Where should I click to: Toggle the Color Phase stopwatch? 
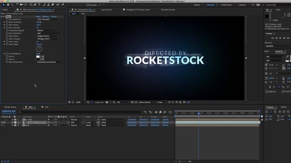tap(7, 44)
